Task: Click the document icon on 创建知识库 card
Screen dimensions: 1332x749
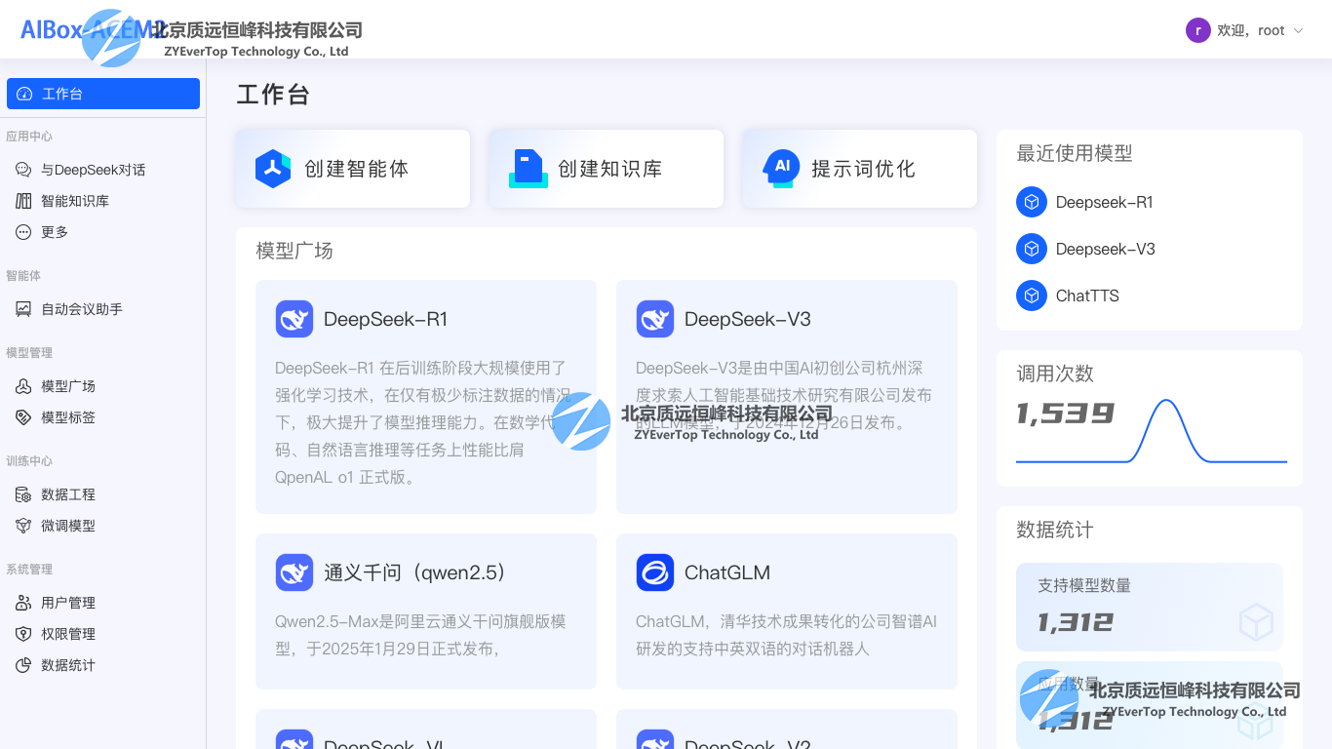Action: coord(528,169)
